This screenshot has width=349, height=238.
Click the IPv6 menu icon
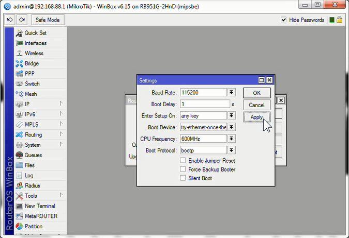(19, 114)
